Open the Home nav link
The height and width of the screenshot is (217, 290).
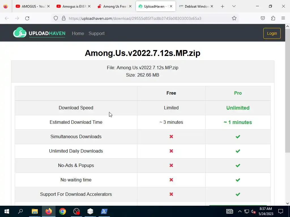click(78, 33)
